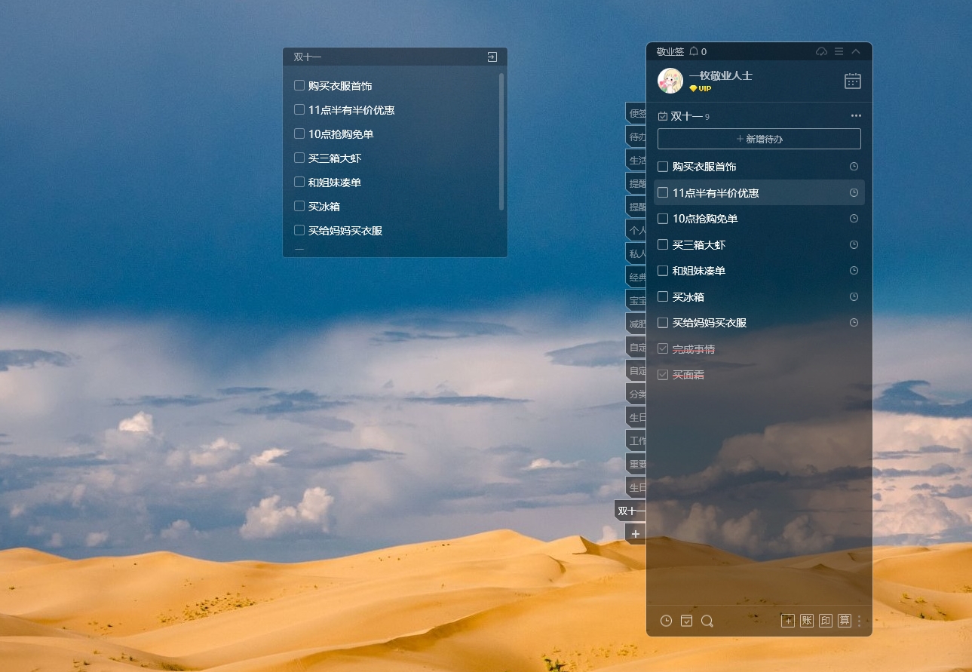Switch to the 私人 side tab

[x=636, y=254]
